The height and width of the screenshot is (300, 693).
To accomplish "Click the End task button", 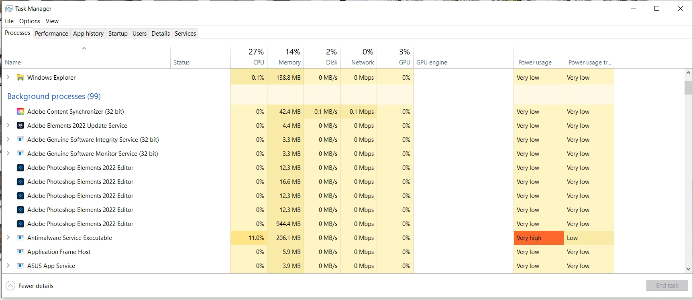I will click(667, 286).
